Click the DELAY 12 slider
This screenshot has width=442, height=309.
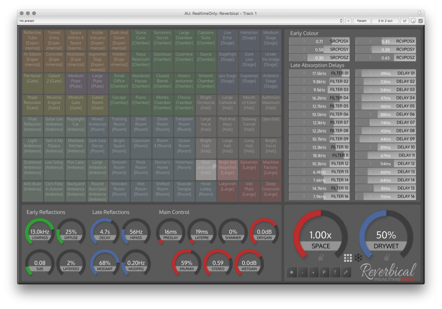[385, 164]
